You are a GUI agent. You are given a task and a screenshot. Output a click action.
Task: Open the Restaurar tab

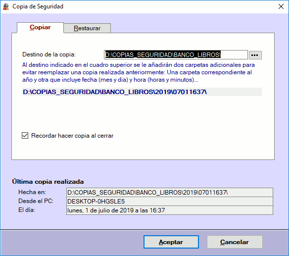[87, 28]
